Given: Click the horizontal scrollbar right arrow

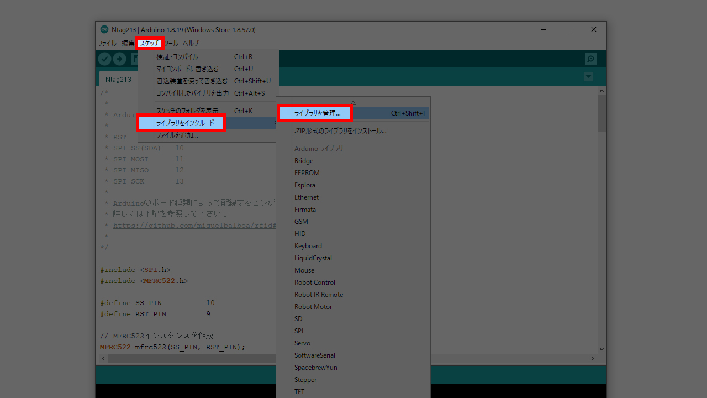Looking at the screenshot, I should (592, 358).
